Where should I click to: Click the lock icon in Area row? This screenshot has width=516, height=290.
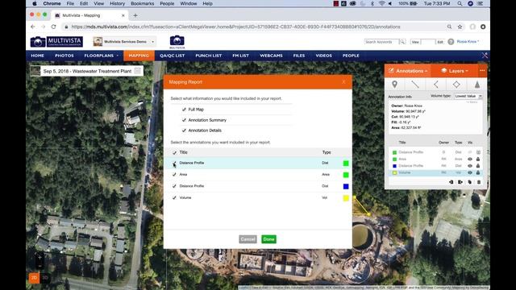478,159
